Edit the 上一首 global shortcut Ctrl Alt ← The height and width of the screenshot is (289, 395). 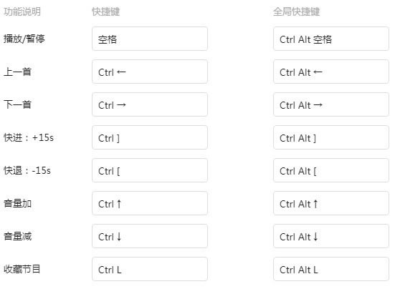pos(331,72)
